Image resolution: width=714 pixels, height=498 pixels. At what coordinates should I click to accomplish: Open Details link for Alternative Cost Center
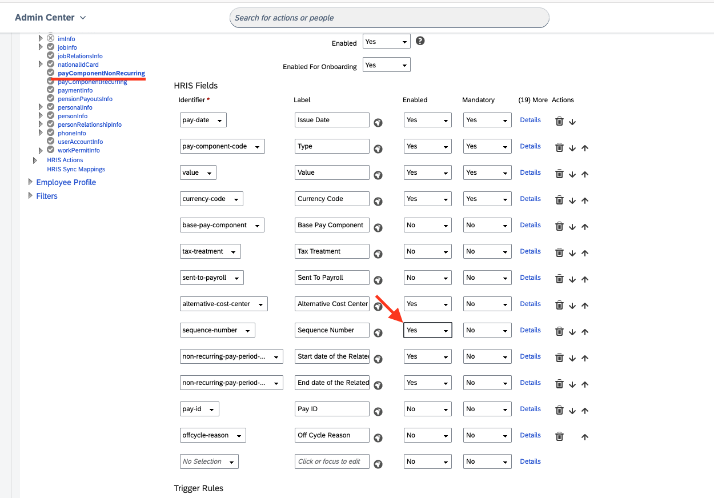click(x=530, y=304)
